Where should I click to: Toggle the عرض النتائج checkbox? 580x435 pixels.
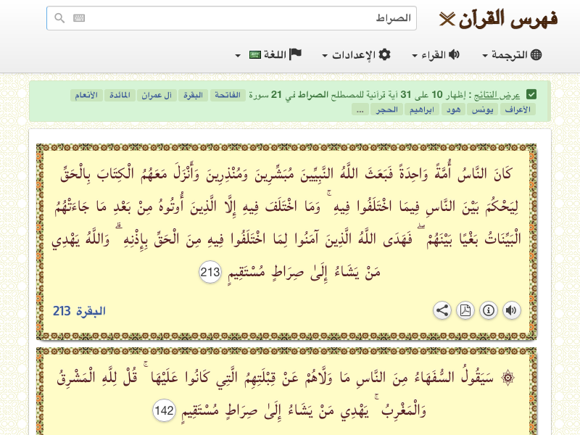(531, 95)
